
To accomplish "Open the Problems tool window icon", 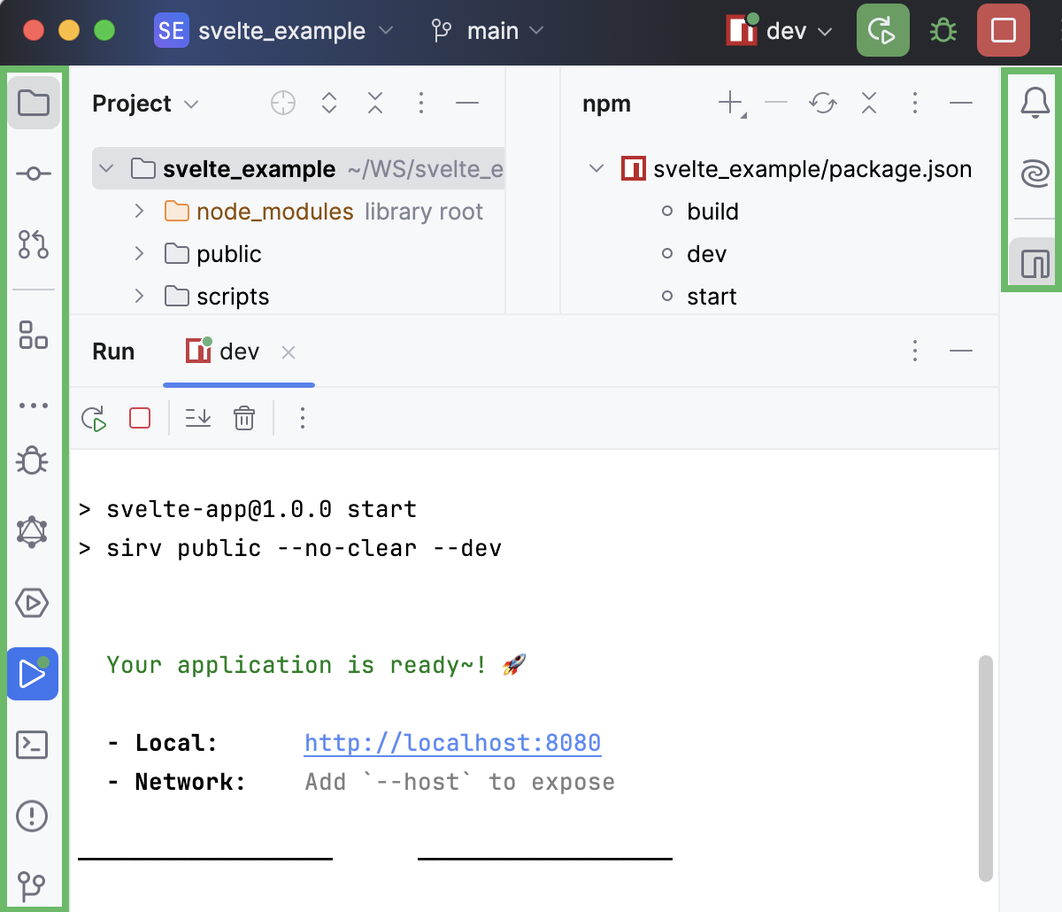I will click(x=33, y=815).
